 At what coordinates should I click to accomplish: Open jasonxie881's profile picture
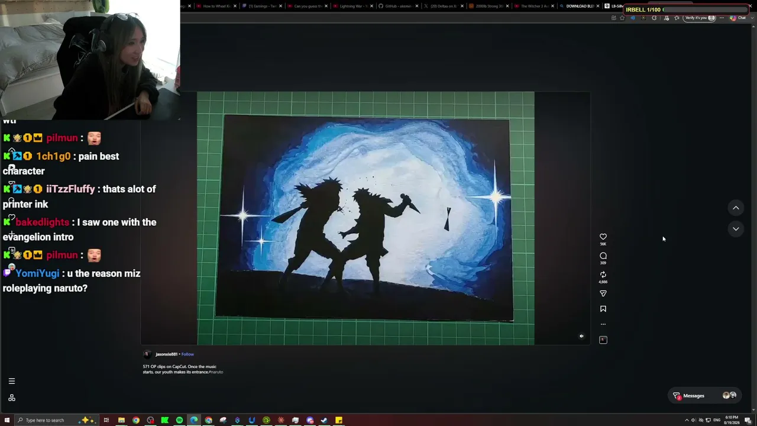(147, 354)
